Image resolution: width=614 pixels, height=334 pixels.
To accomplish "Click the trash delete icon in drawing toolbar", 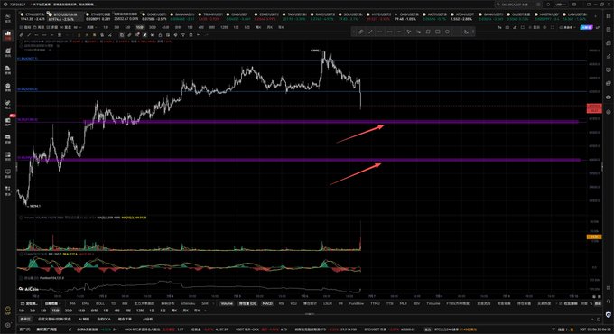I will 191,35.
